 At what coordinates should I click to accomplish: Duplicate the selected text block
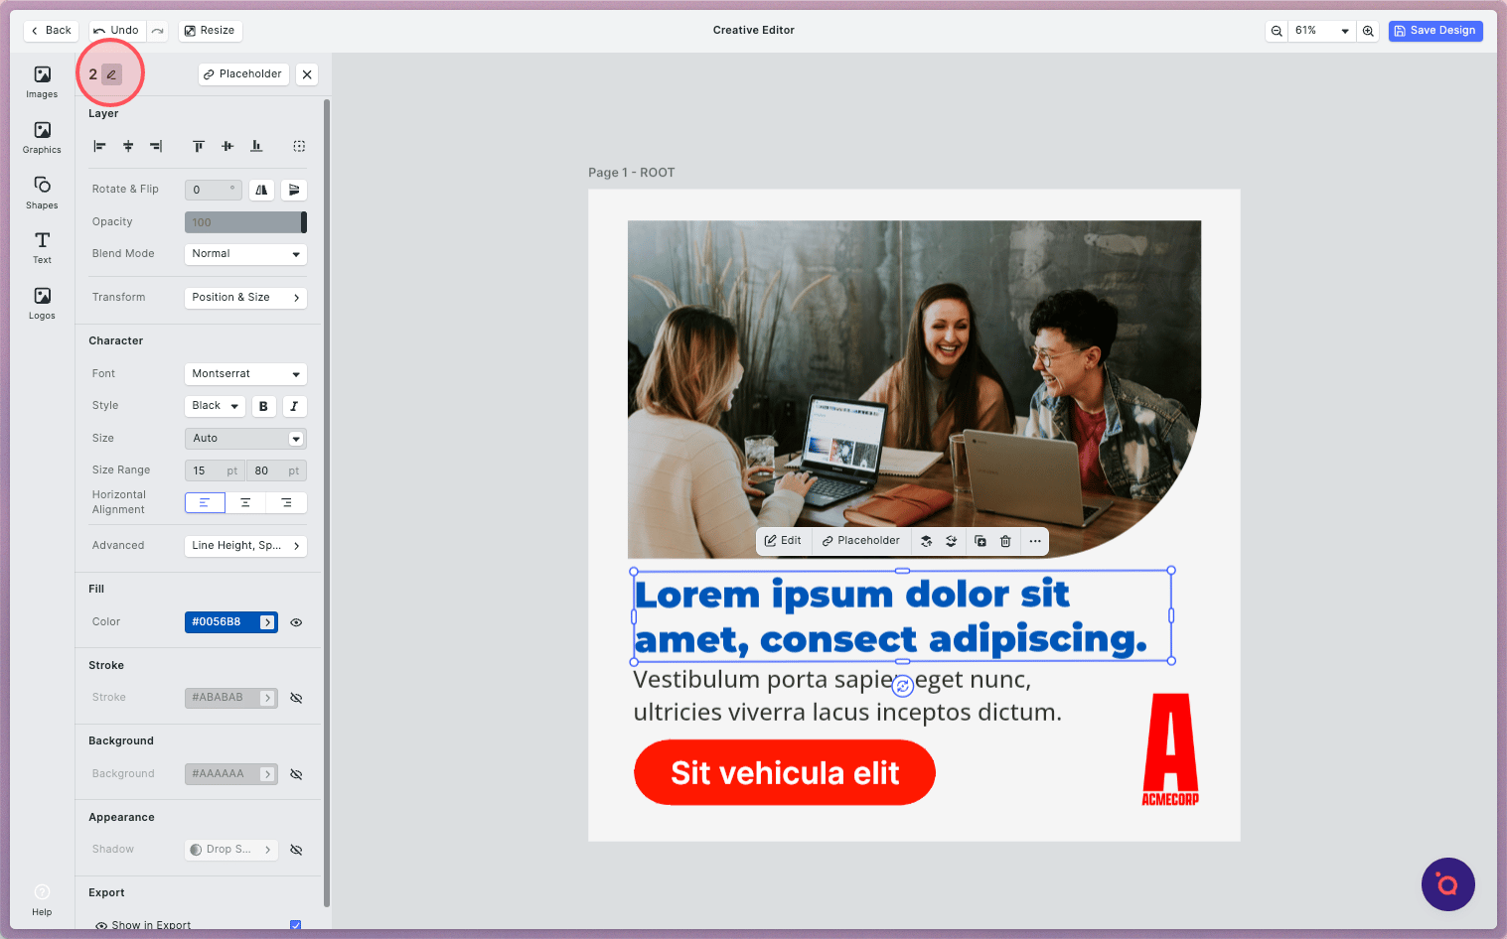[x=980, y=541]
